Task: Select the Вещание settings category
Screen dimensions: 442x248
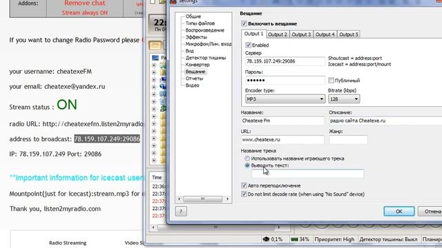Action: (195, 72)
